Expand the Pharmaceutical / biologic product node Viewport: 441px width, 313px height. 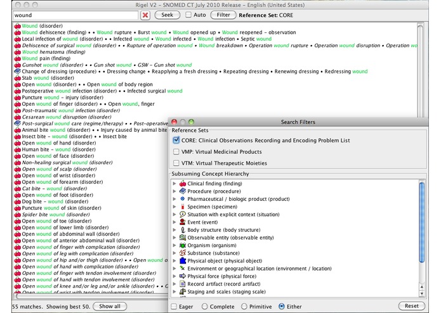pyautogui.click(x=174, y=199)
